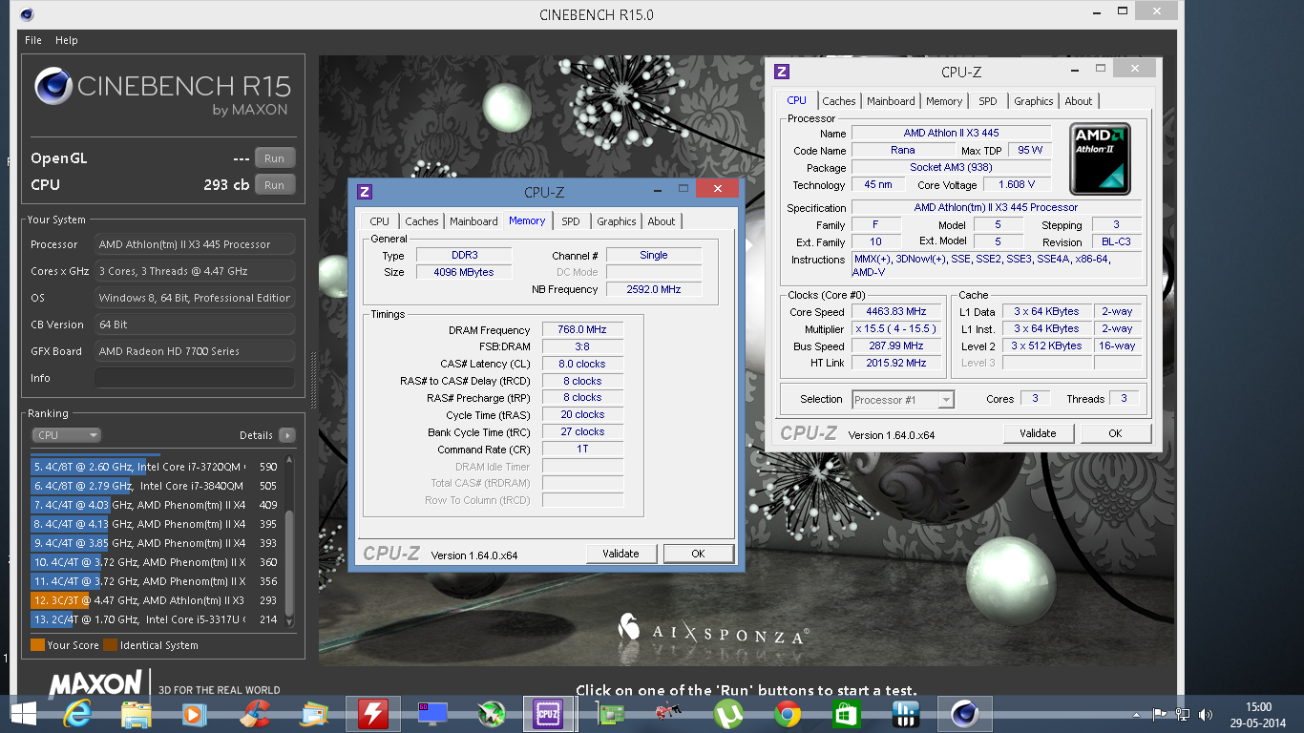
Task: Open volume control tray icon
Action: point(1206,714)
